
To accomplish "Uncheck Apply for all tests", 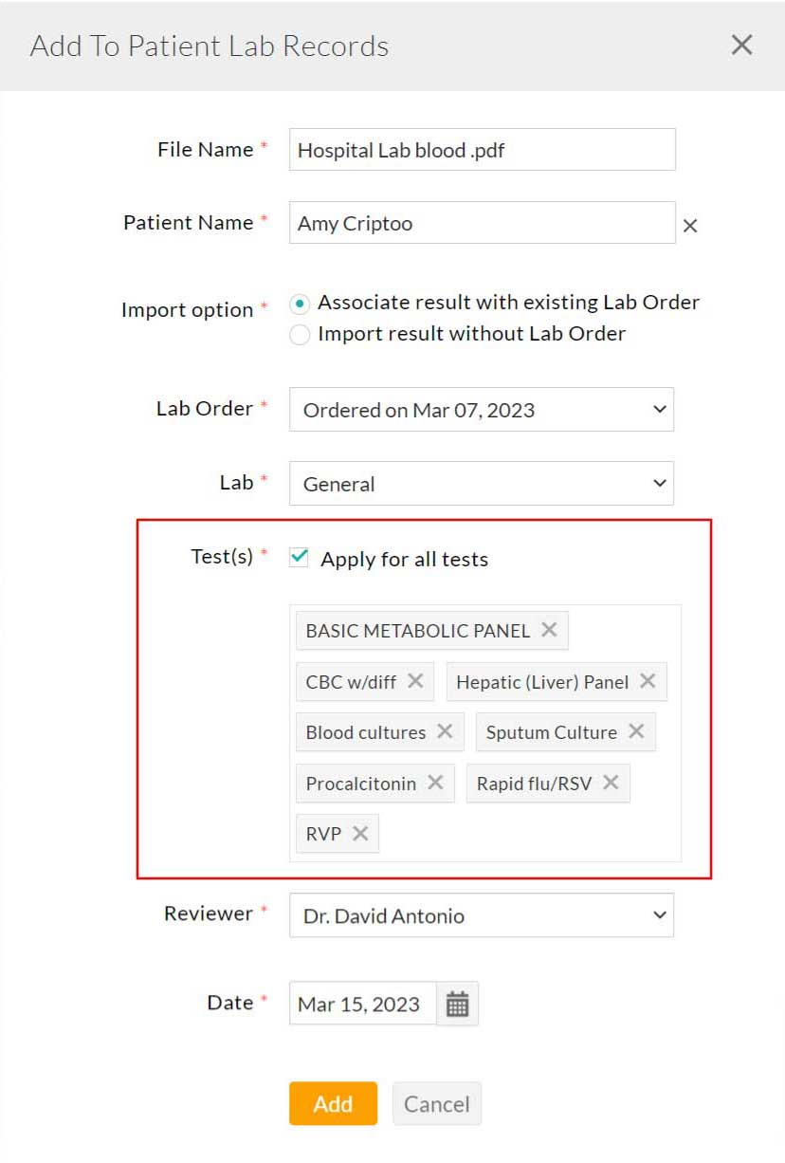I will 299,558.
